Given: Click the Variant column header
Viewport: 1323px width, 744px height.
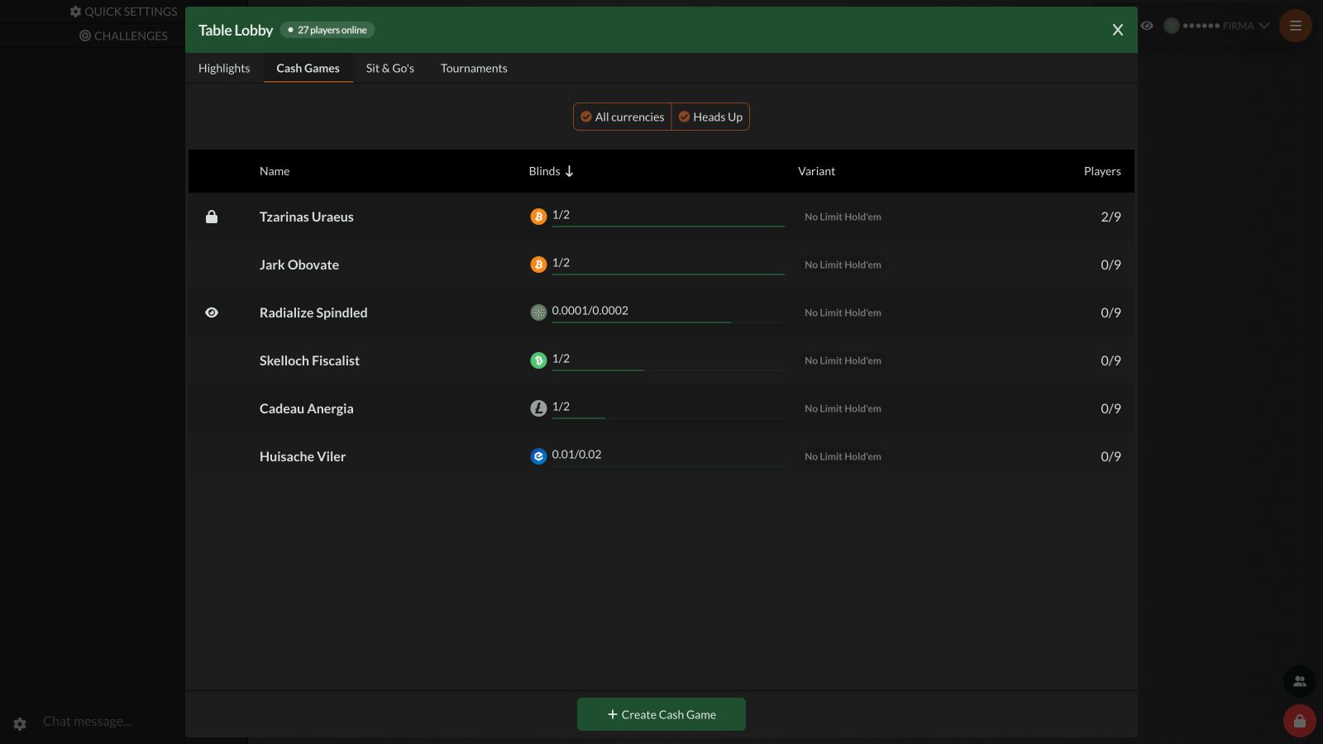Looking at the screenshot, I should tap(816, 171).
